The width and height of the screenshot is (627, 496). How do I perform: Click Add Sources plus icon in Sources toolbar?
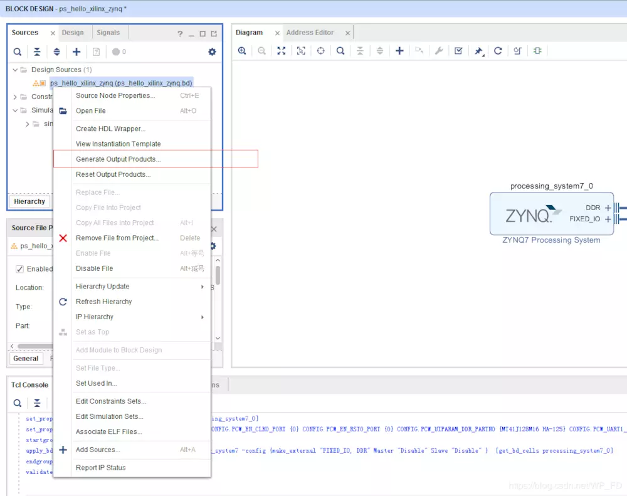tap(76, 51)
